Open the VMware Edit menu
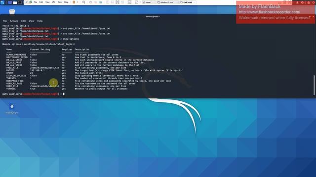Screen dimensions: 316x177 (x=41, y=2)
